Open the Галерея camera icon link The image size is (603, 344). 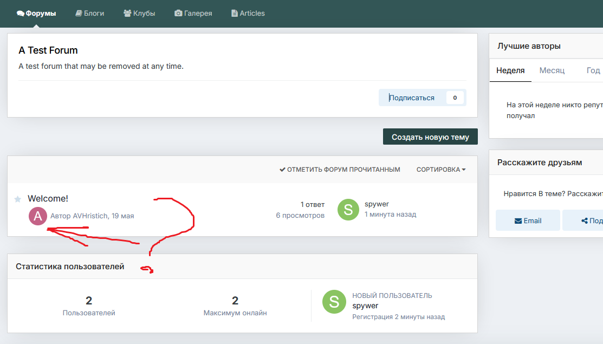click(x=178, y=14)
